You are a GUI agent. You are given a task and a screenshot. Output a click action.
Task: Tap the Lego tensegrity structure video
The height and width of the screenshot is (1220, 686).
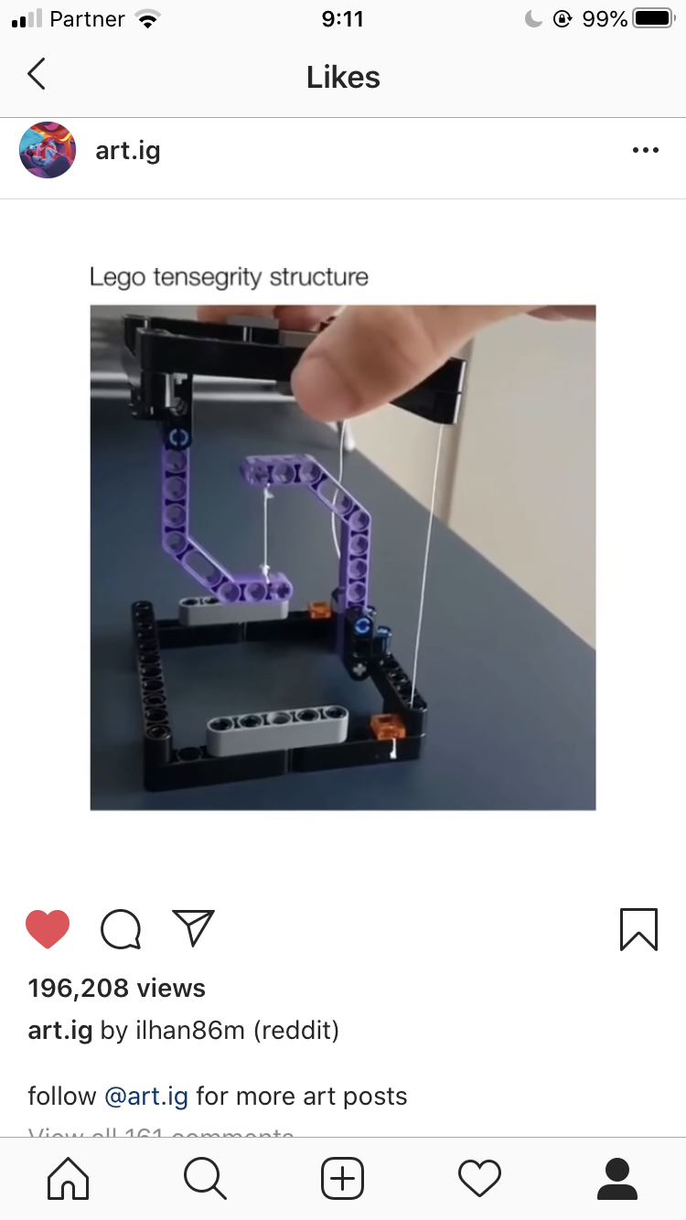point(343,557)
